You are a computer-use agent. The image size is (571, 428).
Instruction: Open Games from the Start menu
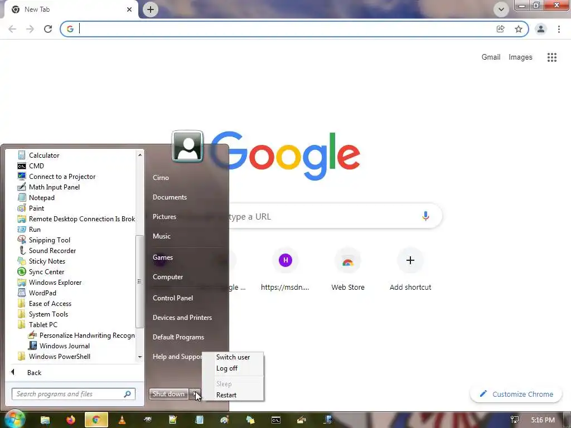click(x=162, y=257)
